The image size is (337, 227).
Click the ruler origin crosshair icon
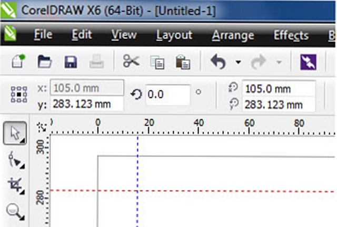tap(42, 127)
